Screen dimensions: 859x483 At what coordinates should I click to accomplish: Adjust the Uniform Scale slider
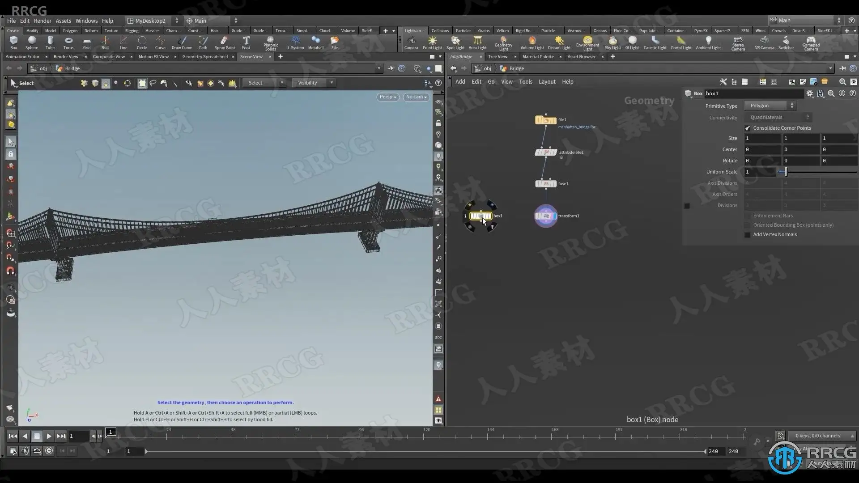[786, 172]
